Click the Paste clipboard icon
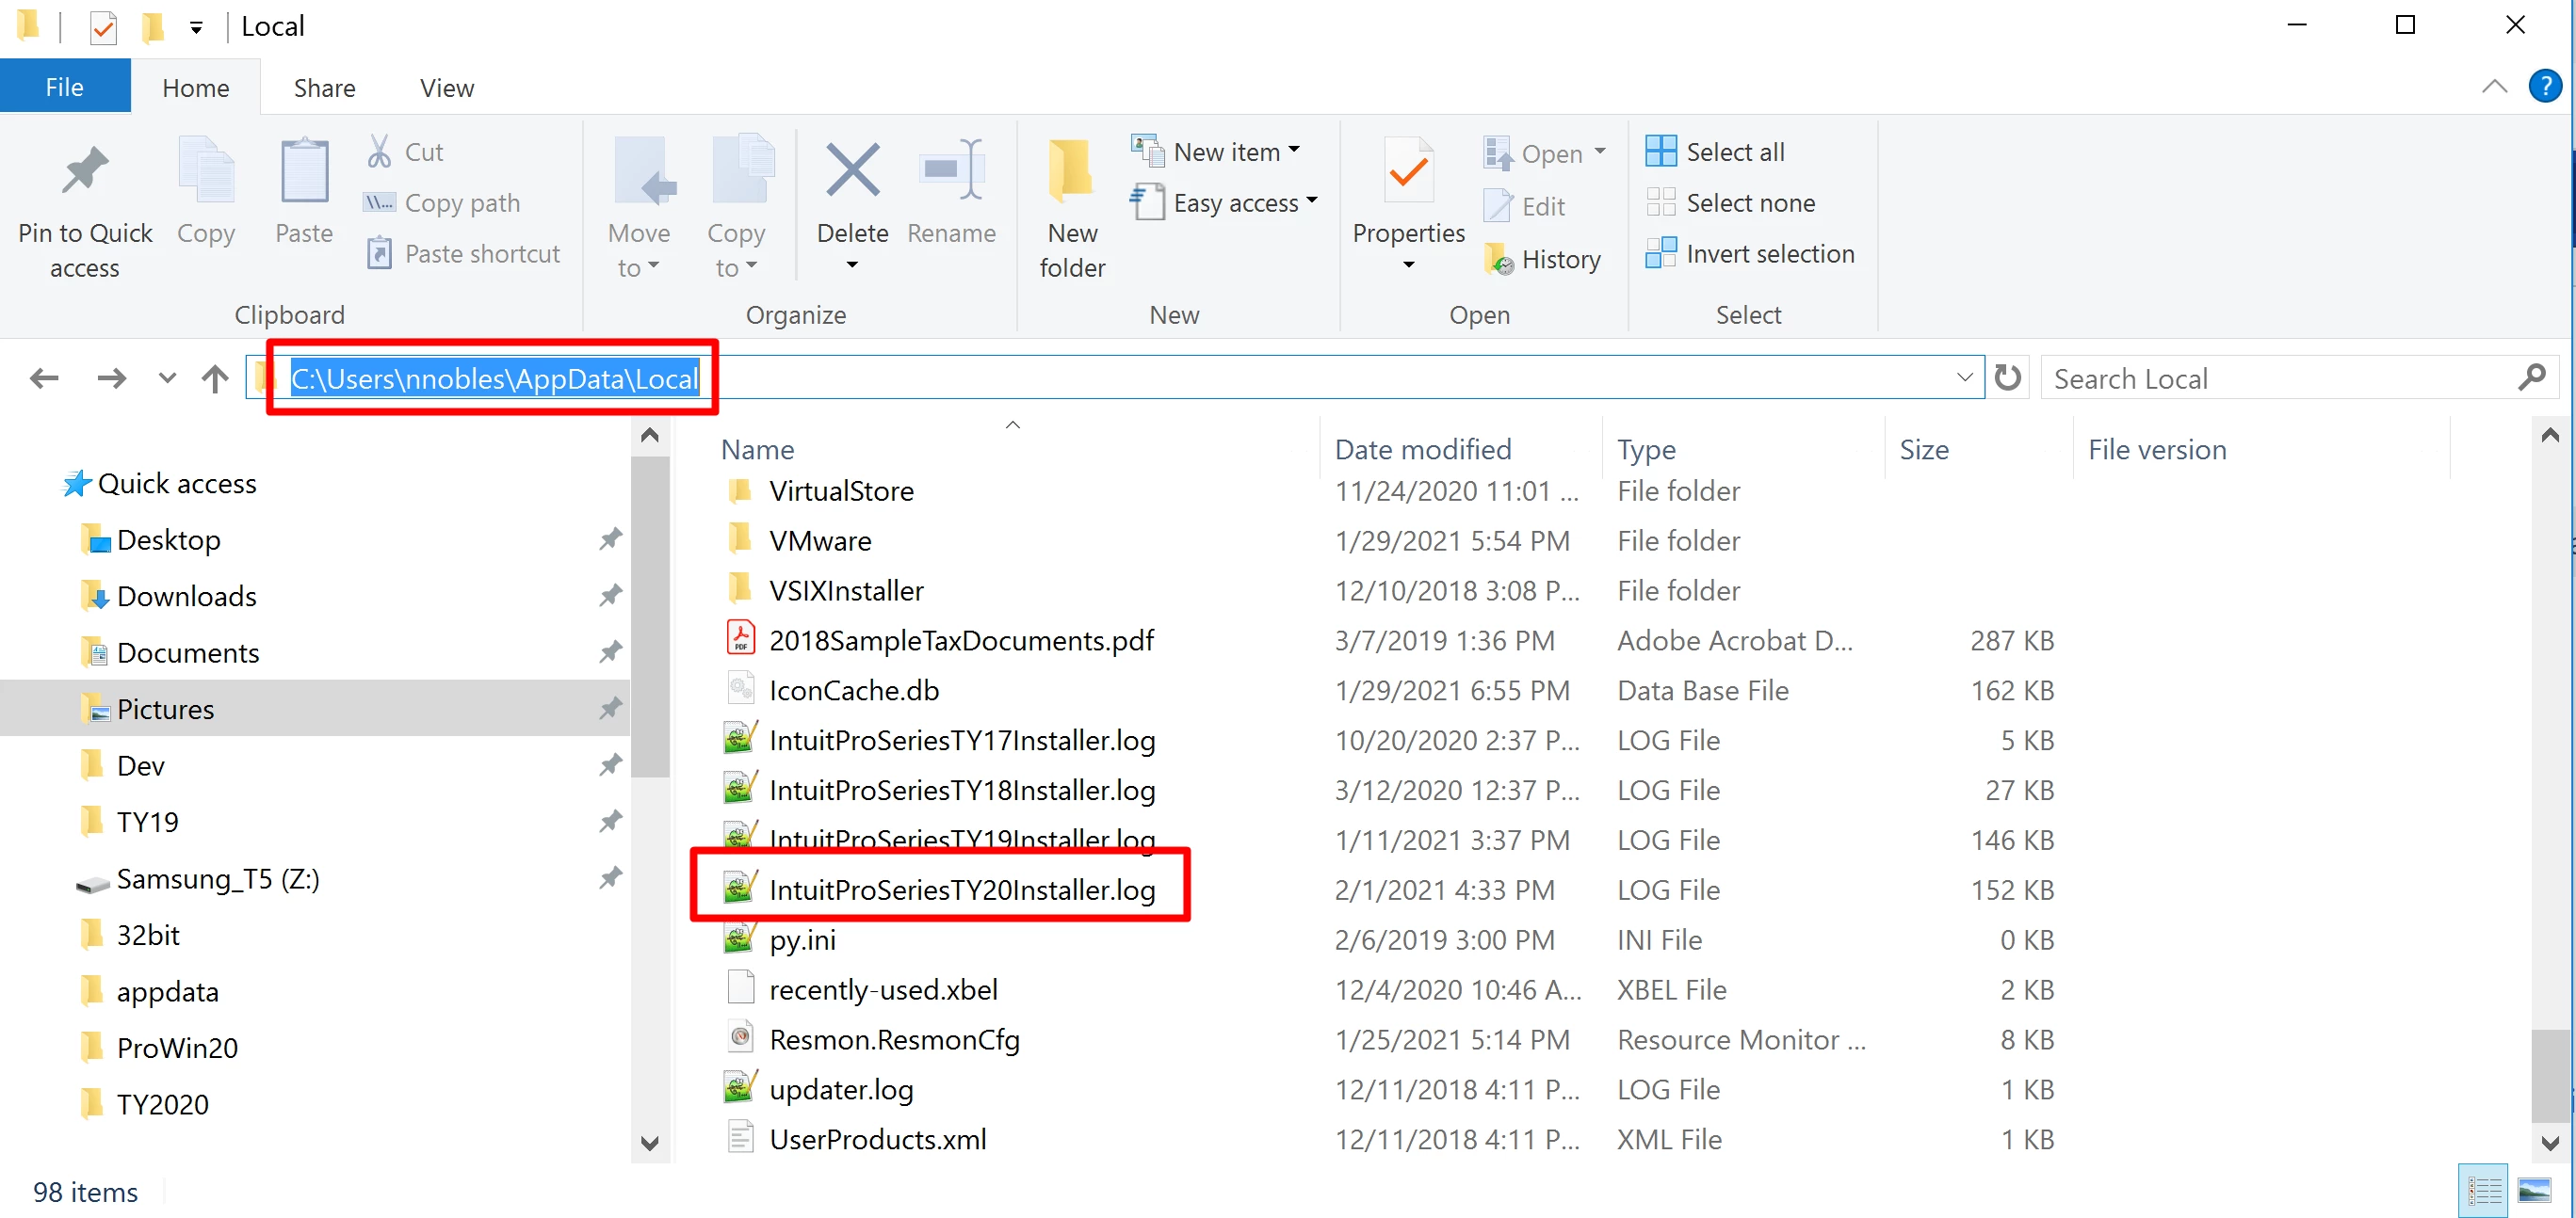This screenshot has width=2576, height=1218. (x=304, y=169)
